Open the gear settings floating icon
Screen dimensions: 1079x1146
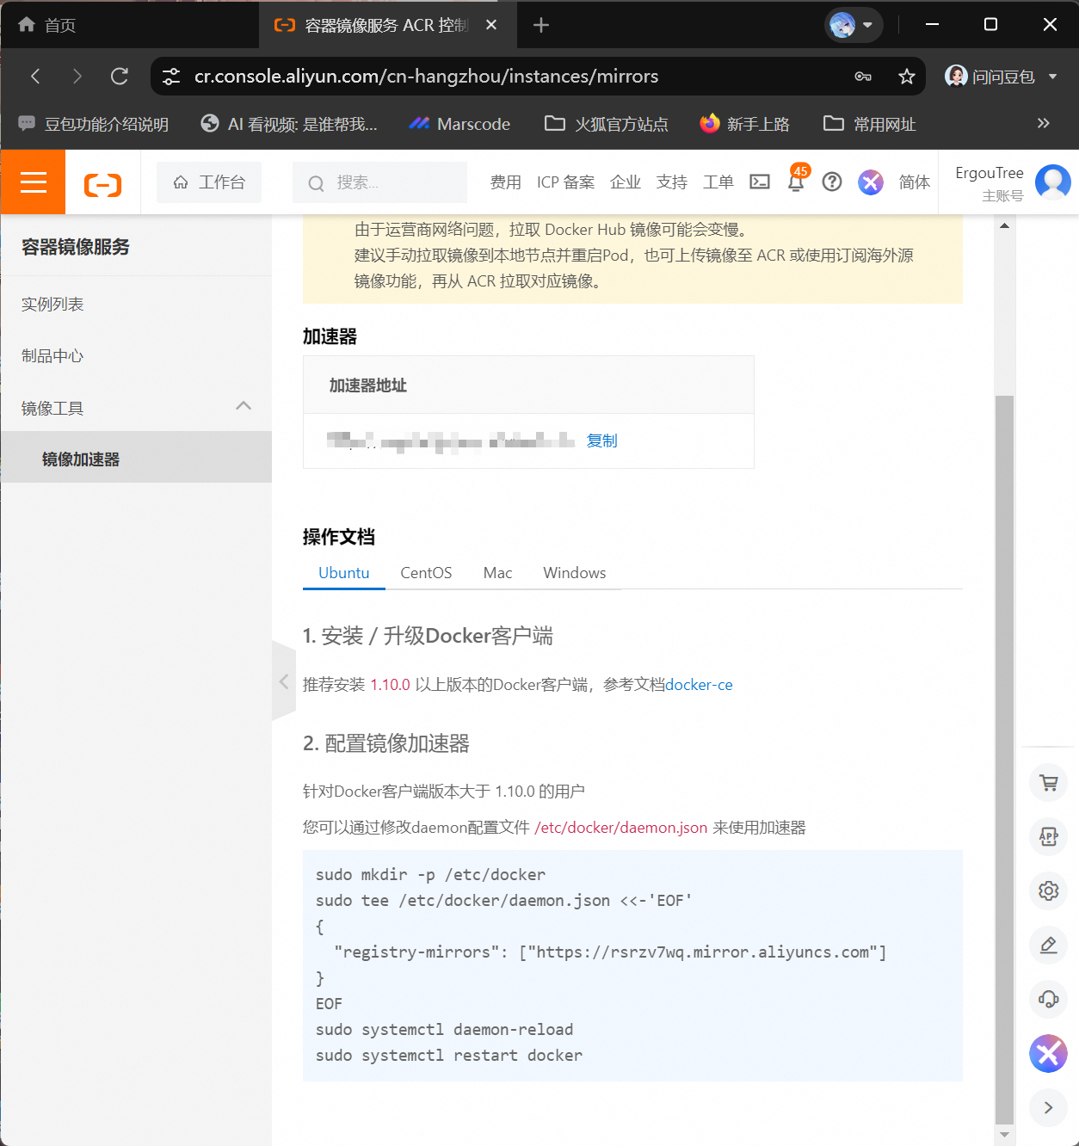(1048, 890)
